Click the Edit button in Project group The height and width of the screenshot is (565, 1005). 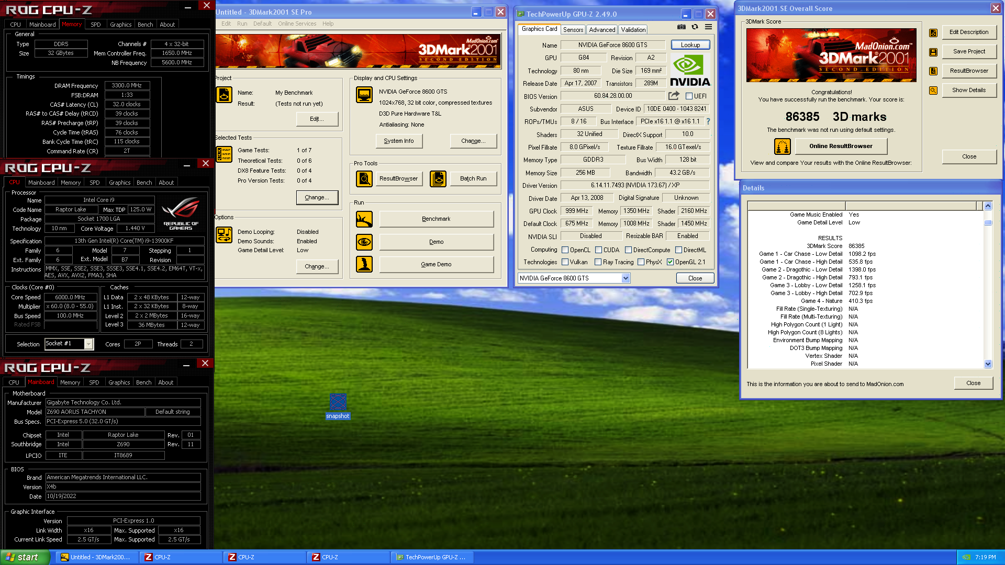[x=317, y=119]
